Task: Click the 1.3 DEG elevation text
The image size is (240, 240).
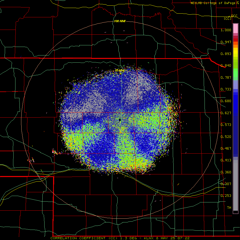Action: click(x=128, y=238)
